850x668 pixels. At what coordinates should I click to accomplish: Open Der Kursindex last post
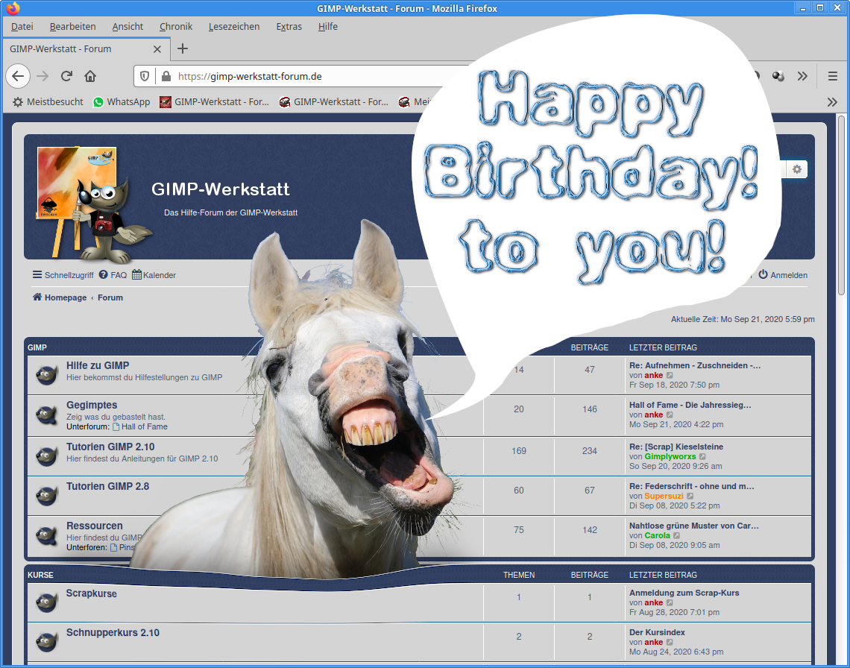pyautogui.click(x=657, y=633)
